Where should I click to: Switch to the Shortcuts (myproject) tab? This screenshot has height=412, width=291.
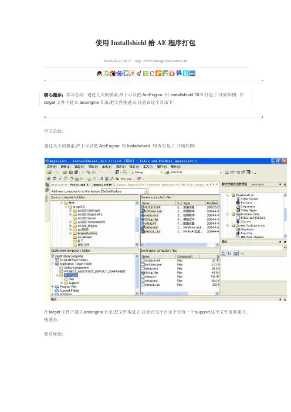click(x=162, y=185)
